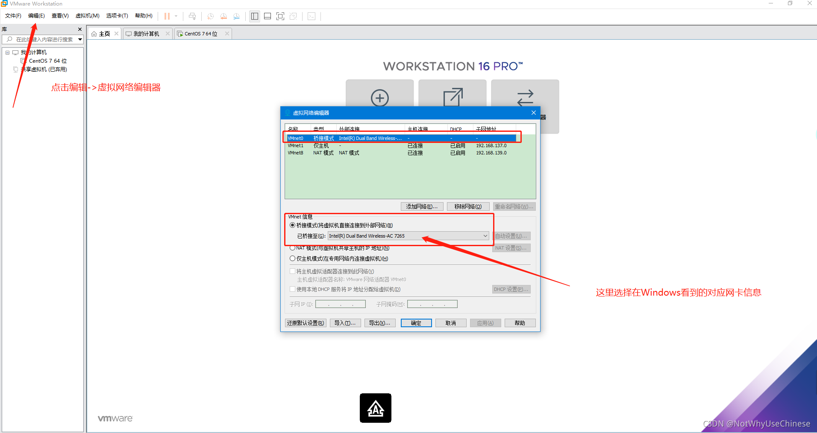Open the 编辑(E) menu
The width and height of the screenshot is (817, 433).
36,16
